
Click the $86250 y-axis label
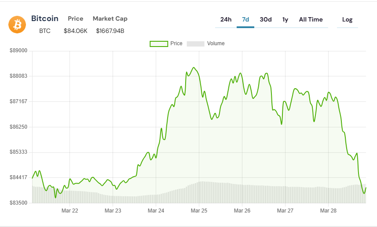point(18,127)
